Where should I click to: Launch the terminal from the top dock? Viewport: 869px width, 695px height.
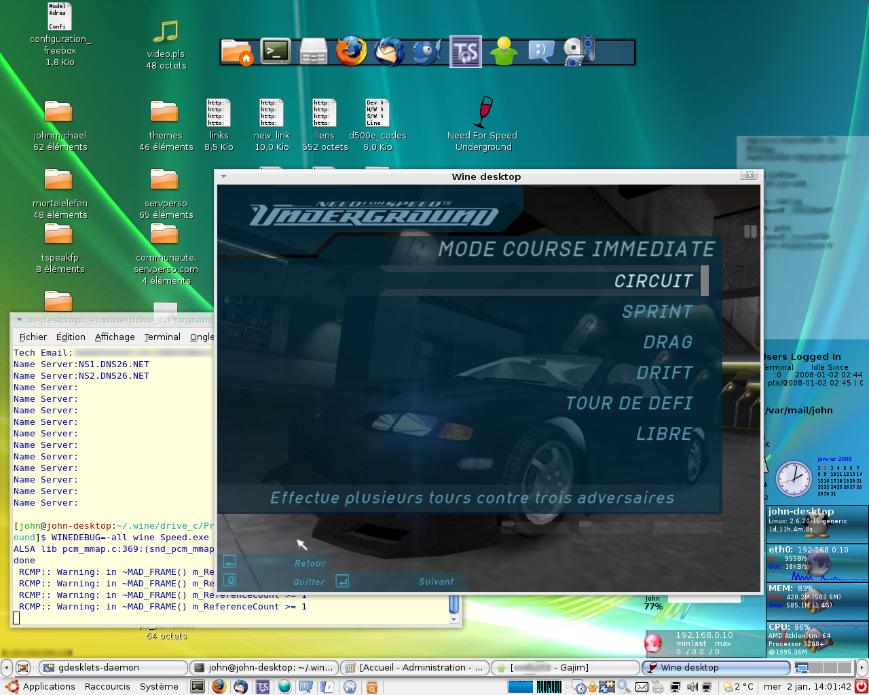pyautogui.click(x=275, y=52)
